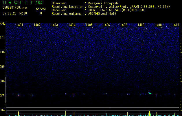The width and height of the screenshot is (182, 116).
Task: Click the 1.1 kHz axis label
Action: pos(2,38)
